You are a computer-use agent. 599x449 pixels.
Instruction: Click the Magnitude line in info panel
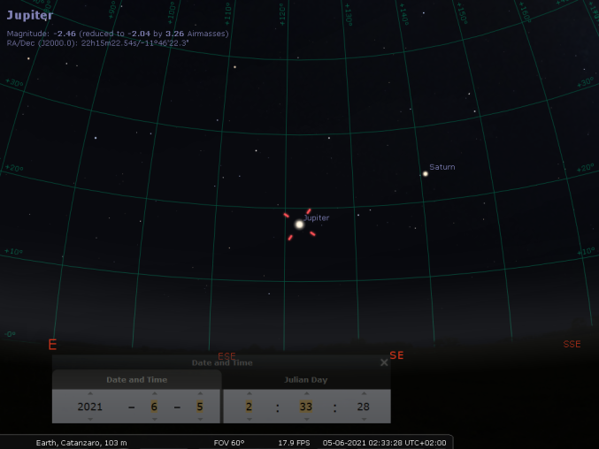pos(118,34)
